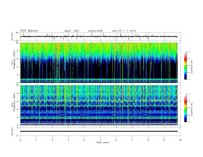The height and width of the screenshot is (157, 203).
Task: Click the date label 'Aug.6 , 2025'
Action: click(x=72, y=31)
